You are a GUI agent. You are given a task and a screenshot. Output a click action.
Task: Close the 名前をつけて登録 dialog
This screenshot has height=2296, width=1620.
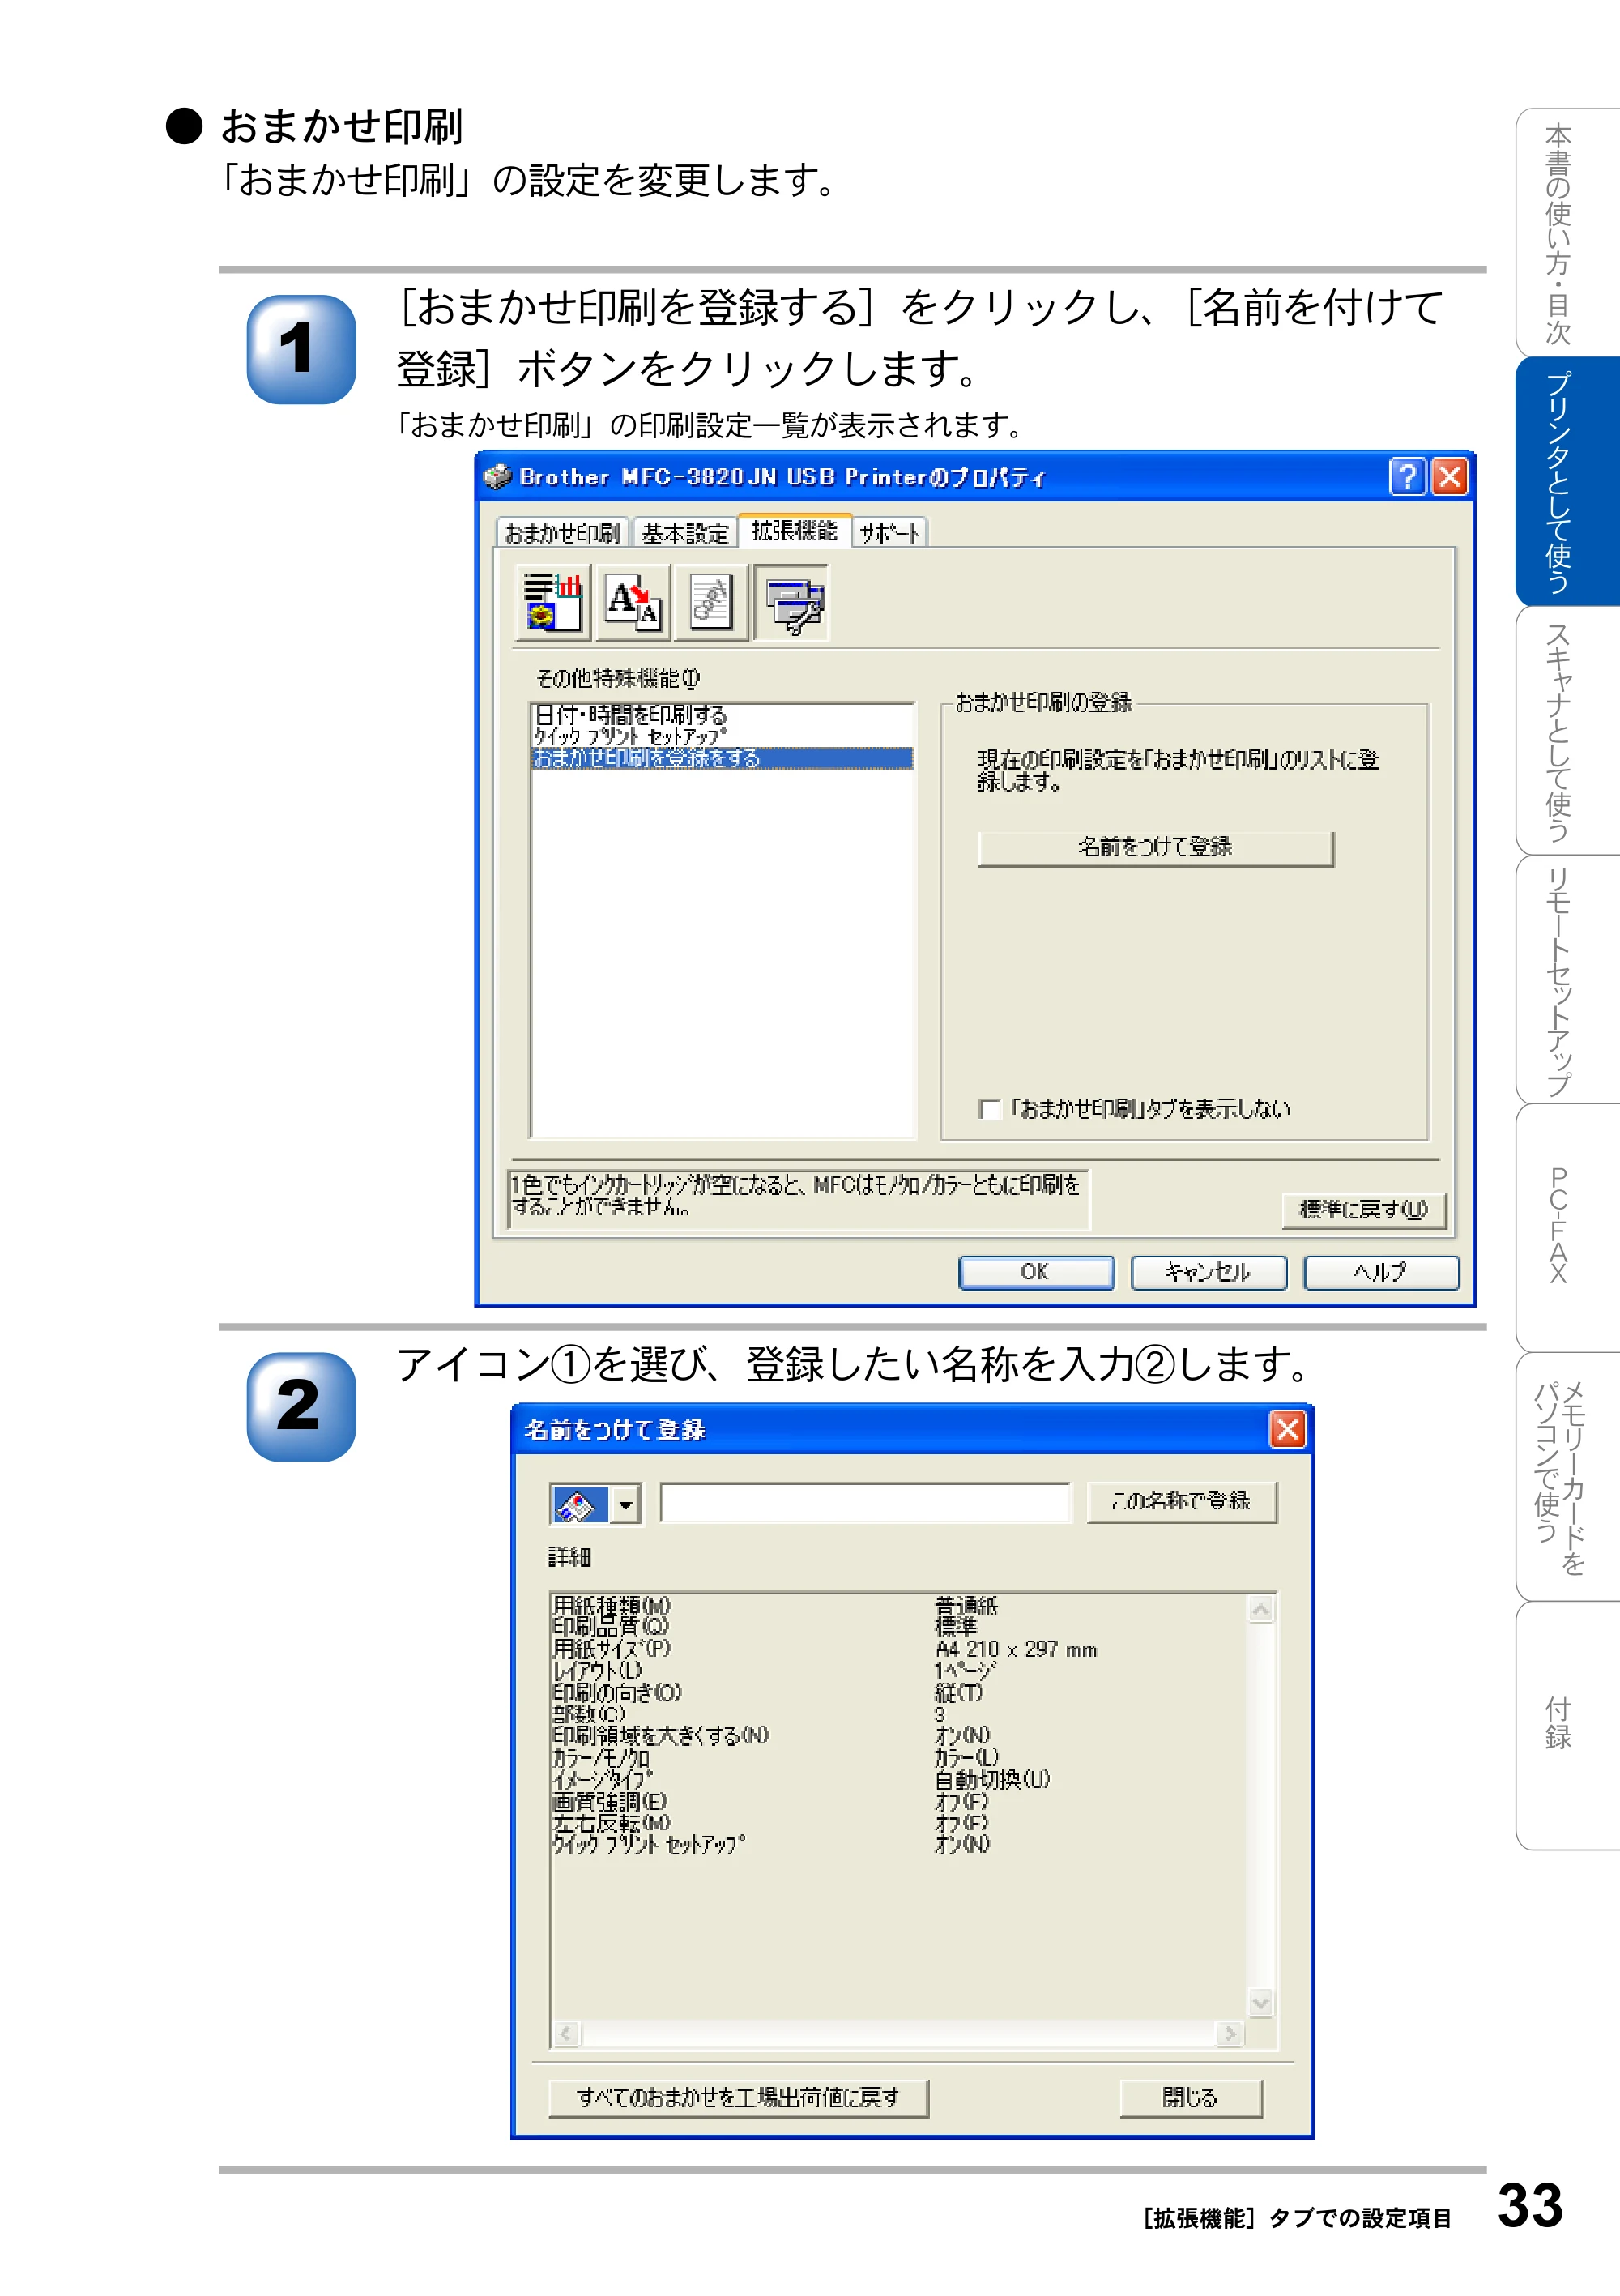pos(1288,1428)
